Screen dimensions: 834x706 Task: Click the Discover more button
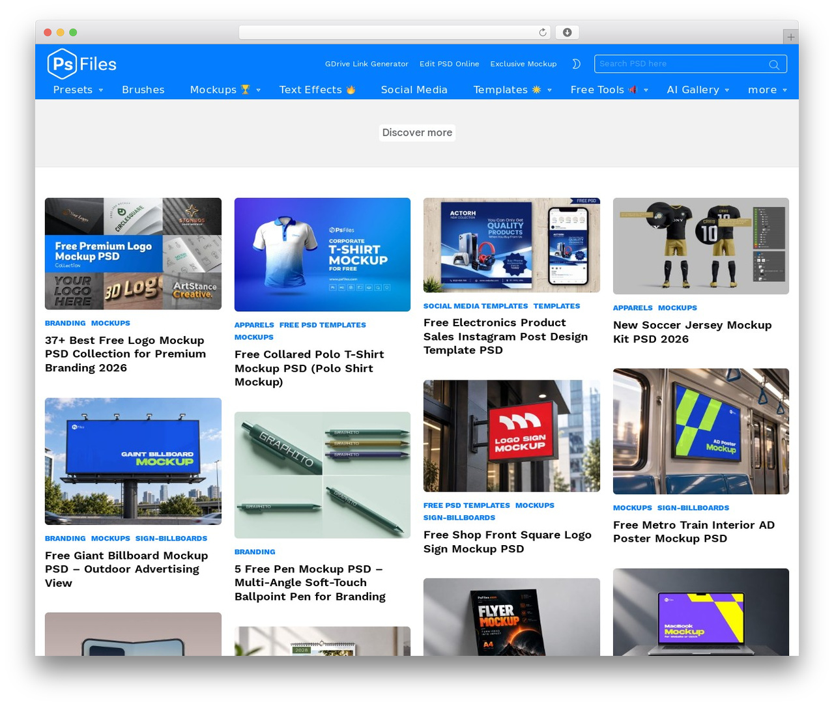pyautogui.click(x=417, y=133)
